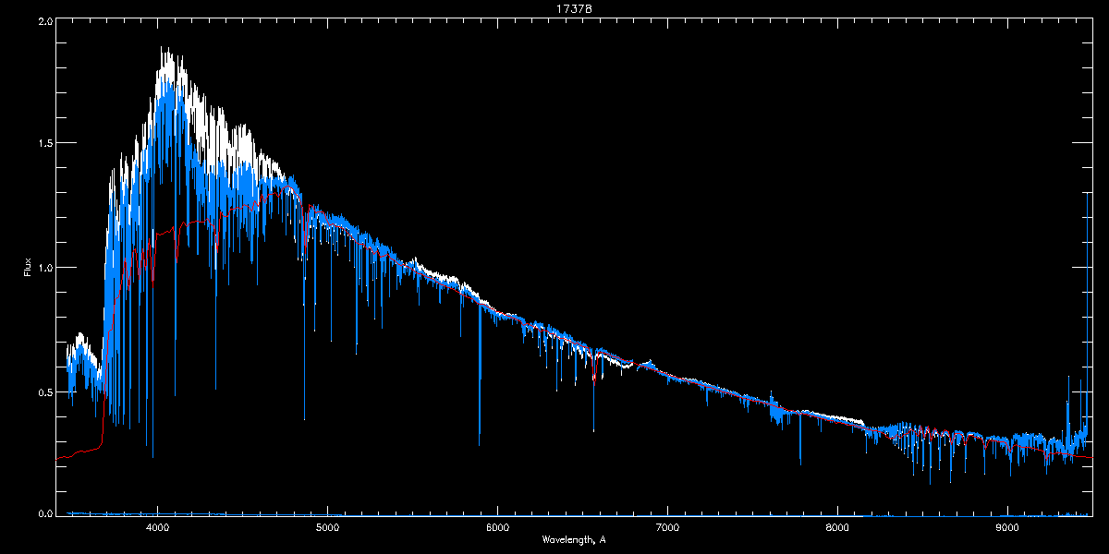Click the absorption dip near 7800 Angstroms
This screenshot has height=554, width=1109.
800,457
